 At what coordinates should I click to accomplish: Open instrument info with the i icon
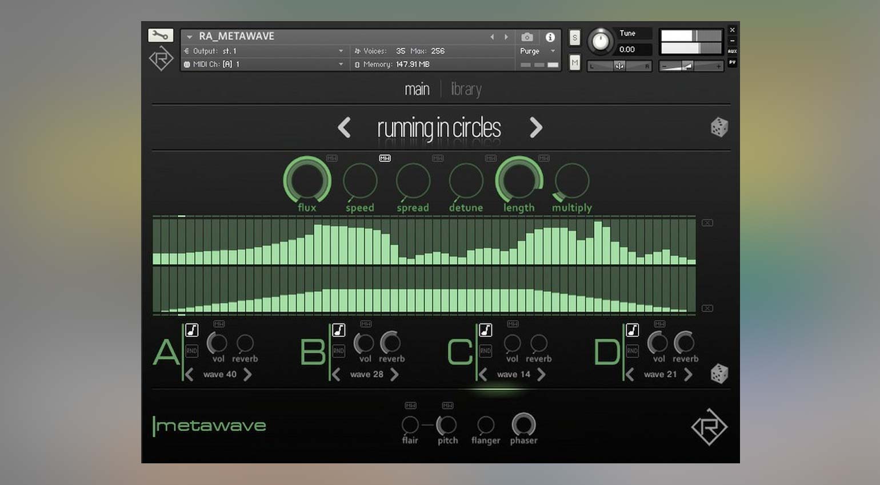[x=550, y=37]
